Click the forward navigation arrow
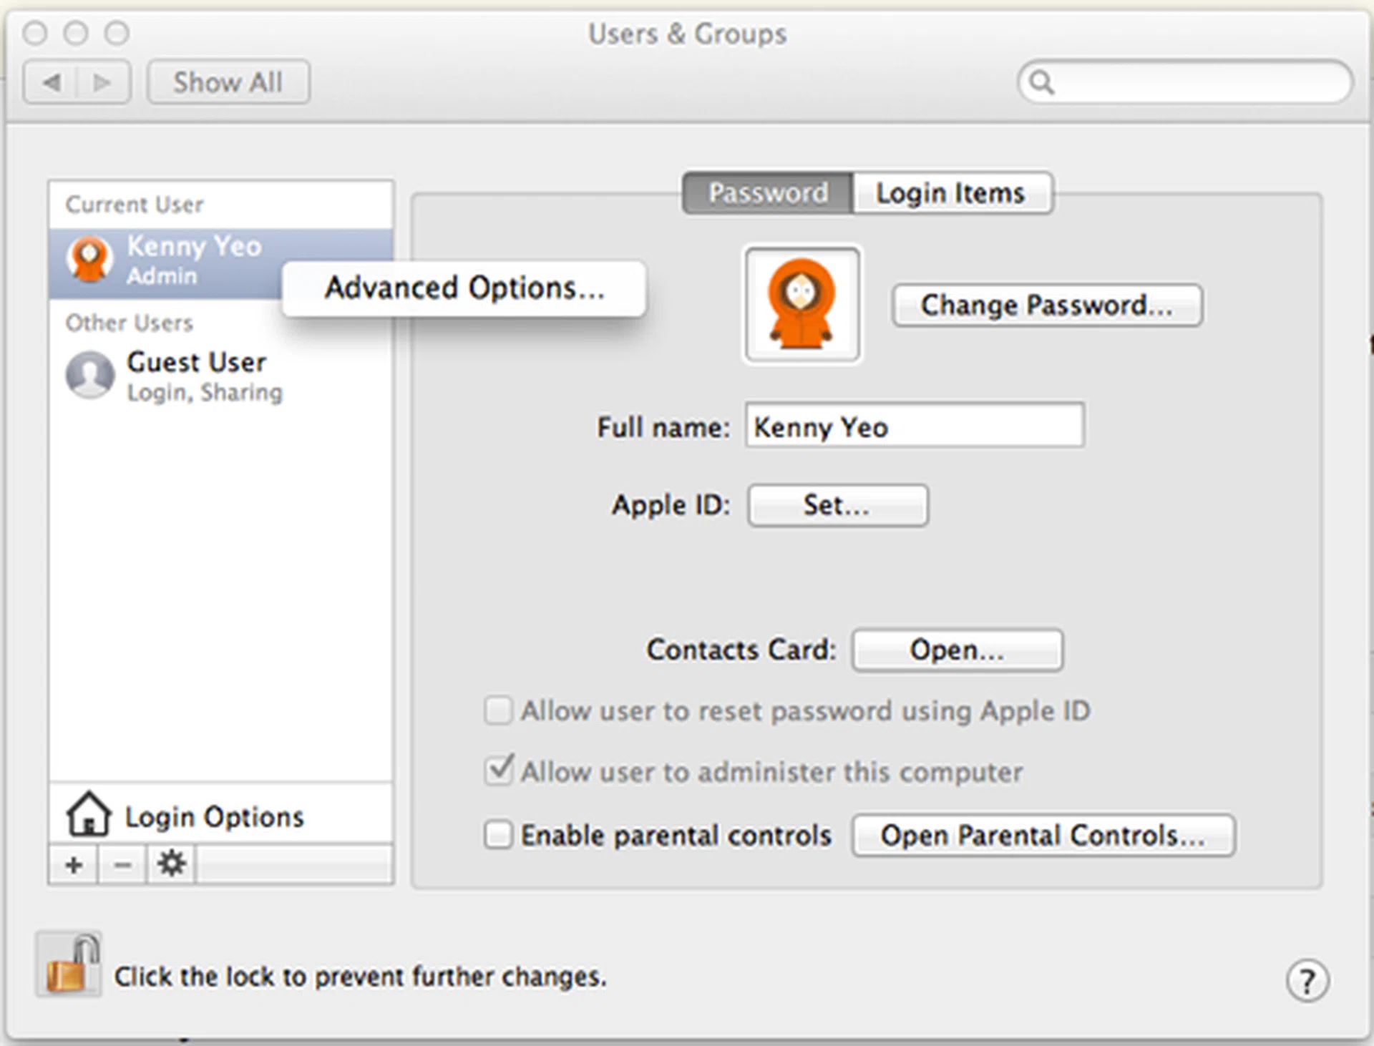The height and width of the screenshot is (1046, 1374). pyautogui.click(x=102, y=82)
